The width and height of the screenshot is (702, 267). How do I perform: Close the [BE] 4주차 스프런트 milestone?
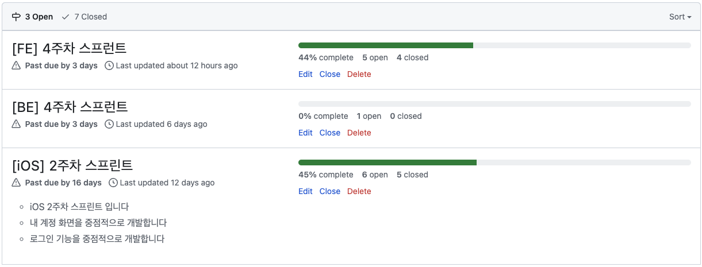[330, 133]
